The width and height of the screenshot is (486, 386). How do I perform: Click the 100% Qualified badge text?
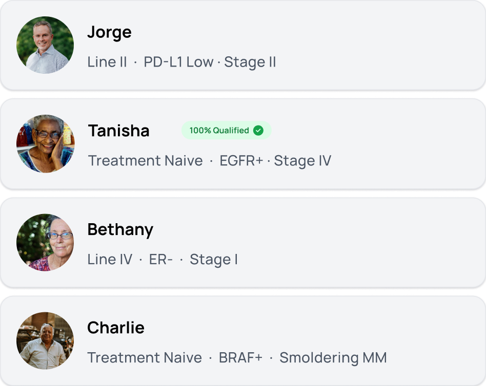[x=219, y=131]
